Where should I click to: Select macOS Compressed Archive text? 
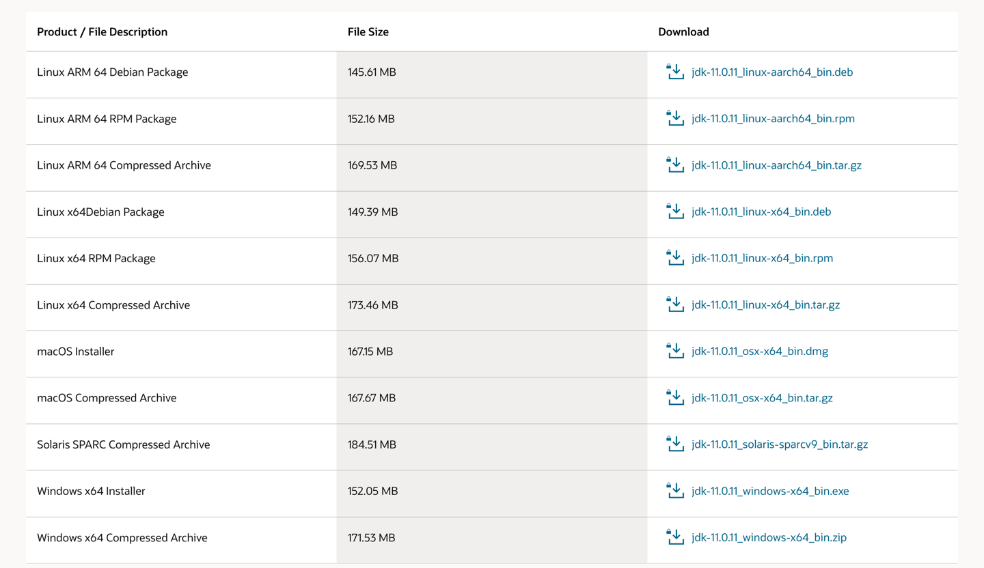pyautogui.click(x=107, y=398)
